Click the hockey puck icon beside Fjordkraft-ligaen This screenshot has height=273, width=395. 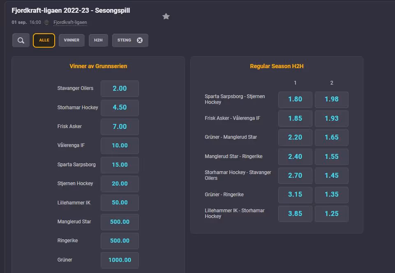click(46, 23)
